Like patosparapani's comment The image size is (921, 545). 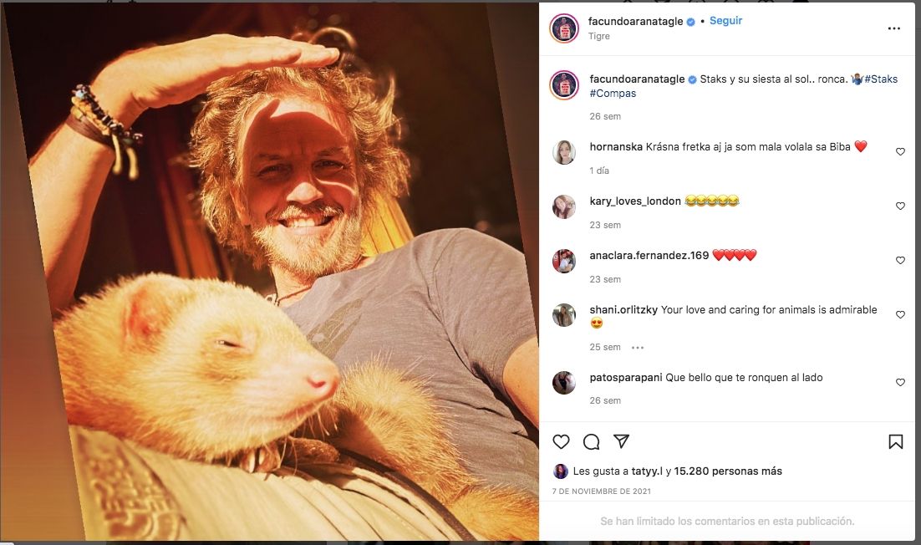click(x=900, y=383)
